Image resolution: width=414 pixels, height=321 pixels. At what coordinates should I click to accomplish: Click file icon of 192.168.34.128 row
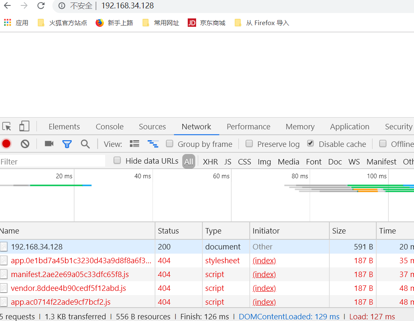[4, 247]
